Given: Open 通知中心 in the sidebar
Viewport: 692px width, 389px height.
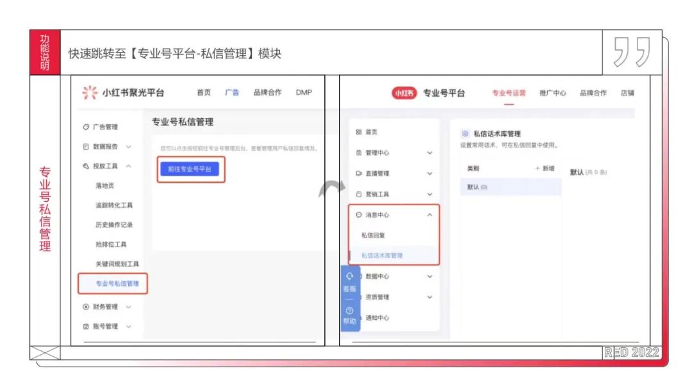Looking at the screenshot, I should click(x=377, y=318).
